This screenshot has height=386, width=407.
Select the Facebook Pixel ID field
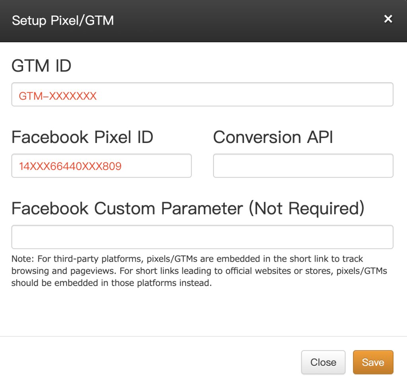tap(101, 166)
